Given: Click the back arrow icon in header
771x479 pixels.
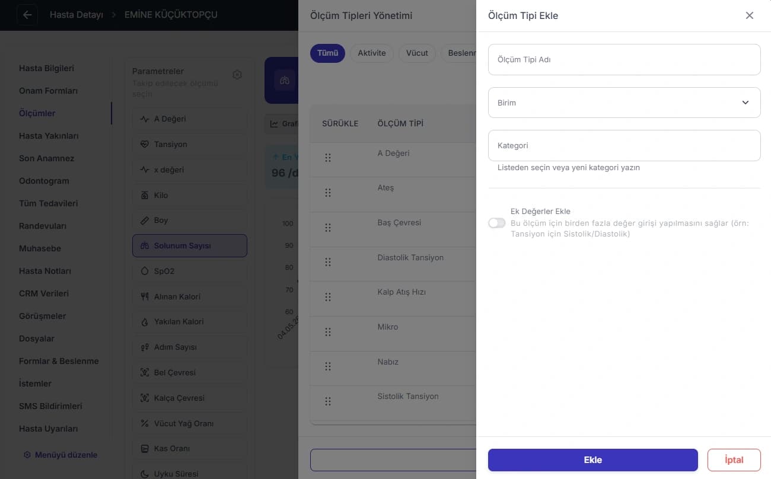Looking at the screenshot, I should (x=27, y=15).
